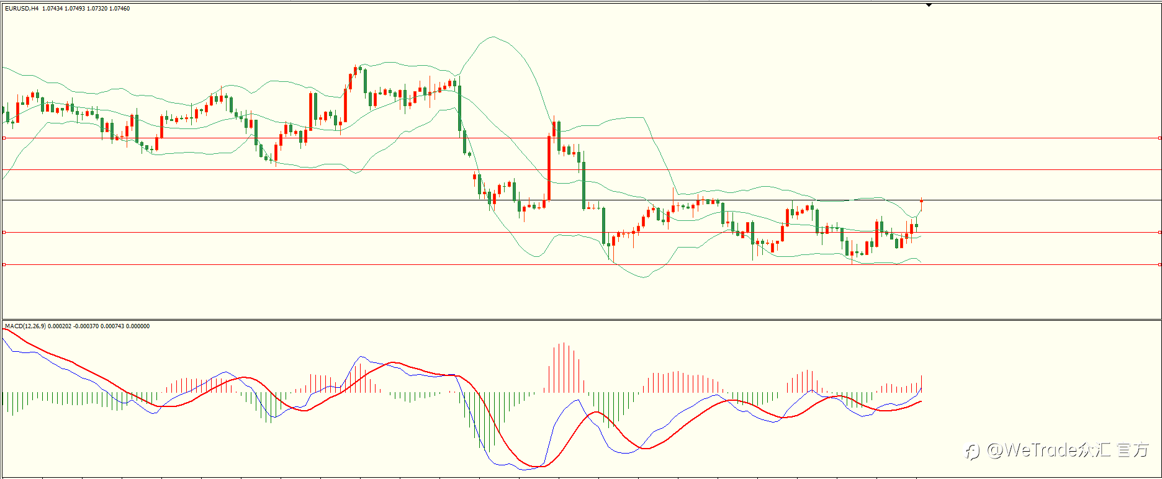This screenshot has height=479, width=1162.
Task: Click the tall red candle spiking through the top red line
Action: point(549,168)
